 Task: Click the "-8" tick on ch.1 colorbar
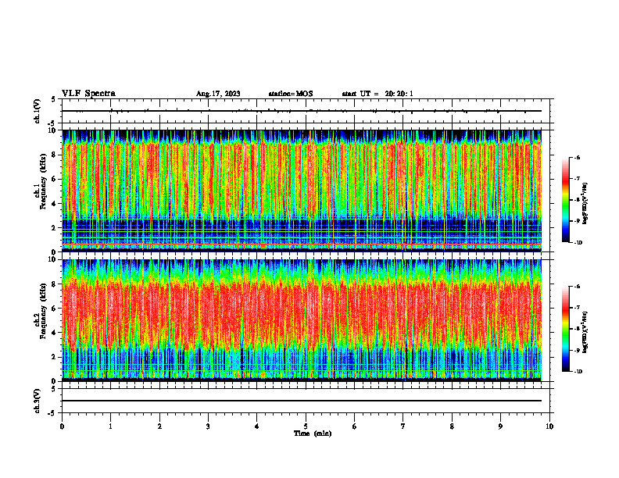pos(577,200)
